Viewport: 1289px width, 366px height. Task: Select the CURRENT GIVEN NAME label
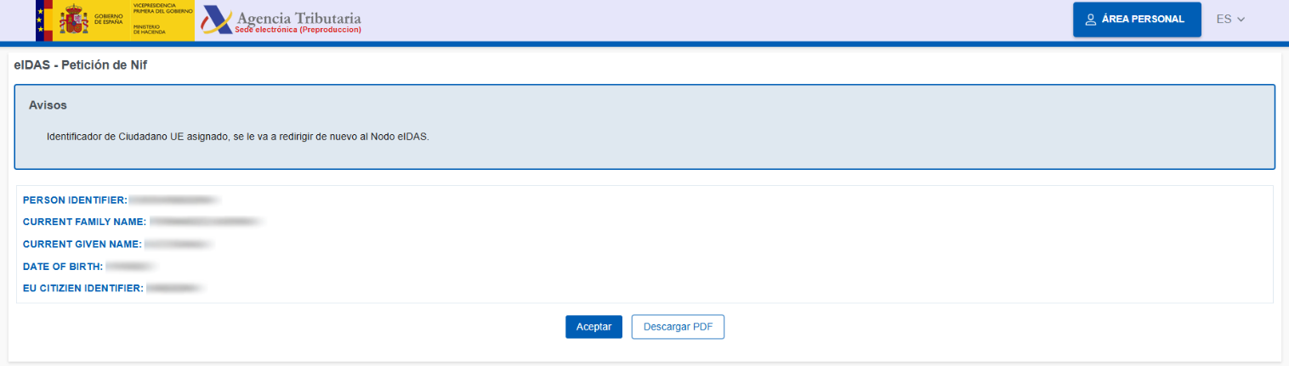point(82,245)
